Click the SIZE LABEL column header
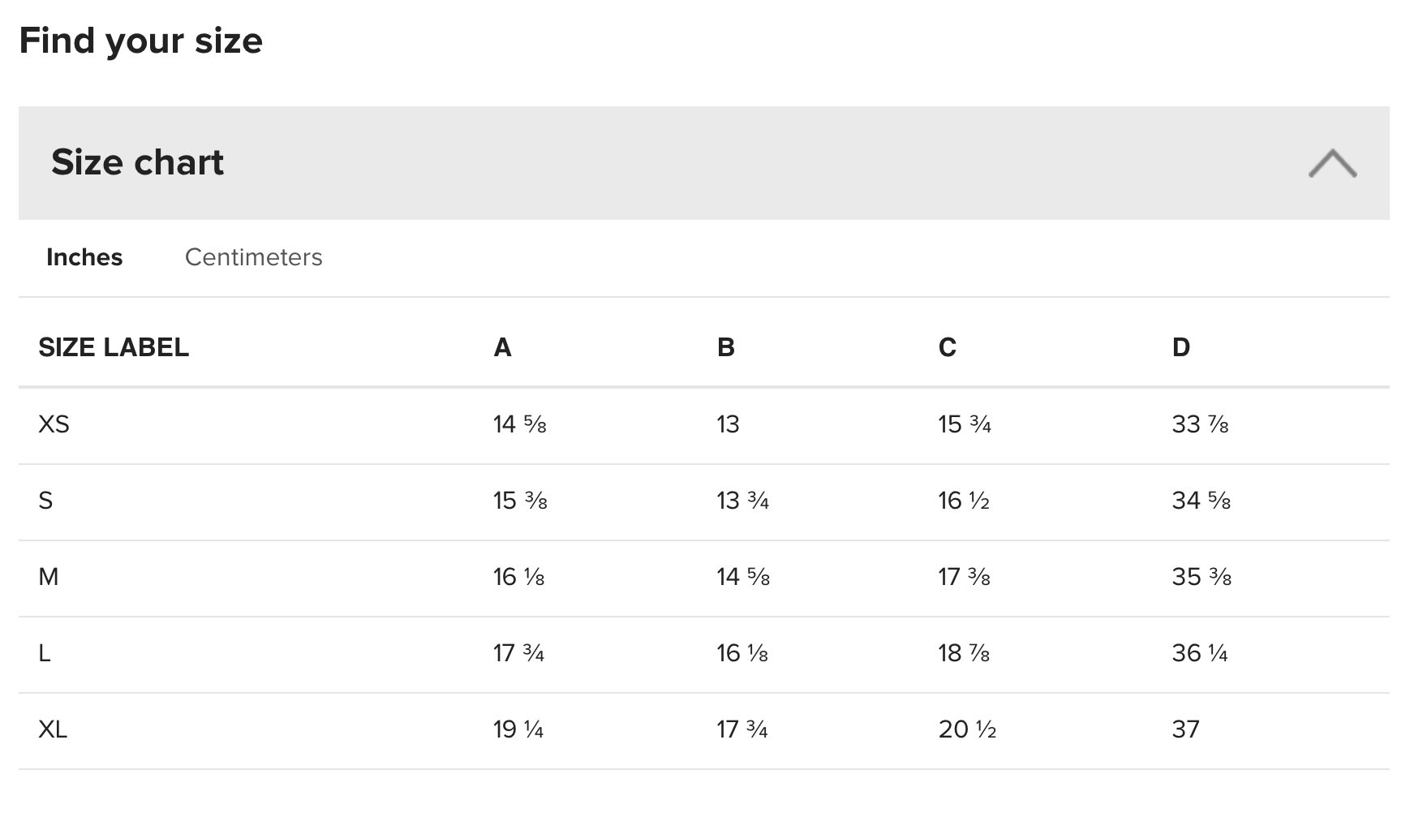Image resolution: width=1410 pixels, height=813 pixels. [114, 347]
